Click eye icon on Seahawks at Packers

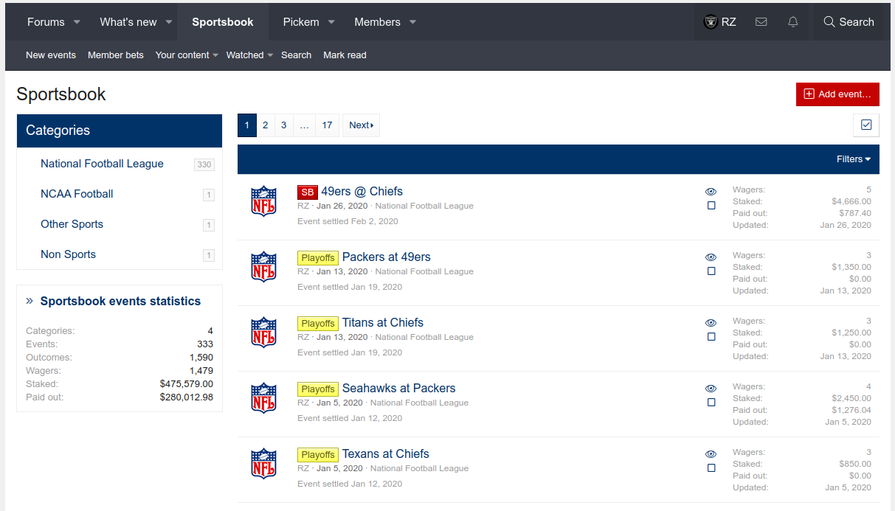point(711,389)
